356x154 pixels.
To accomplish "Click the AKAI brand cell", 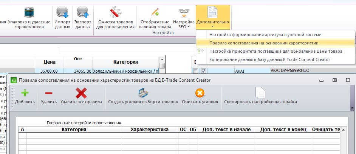I will [252, 71].
